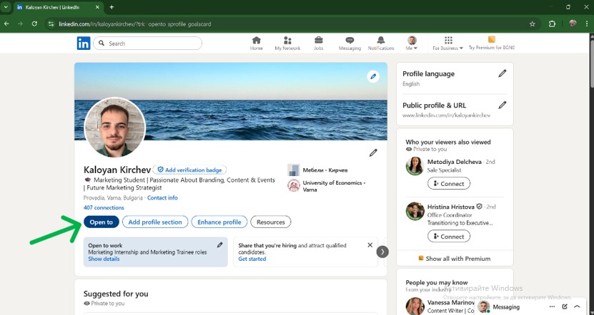Open Vanessa Marinov profile name

[x=451, y=303]
